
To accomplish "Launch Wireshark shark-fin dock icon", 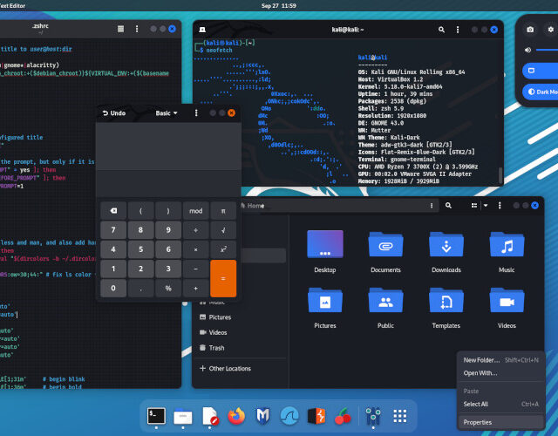I will 289,416.
